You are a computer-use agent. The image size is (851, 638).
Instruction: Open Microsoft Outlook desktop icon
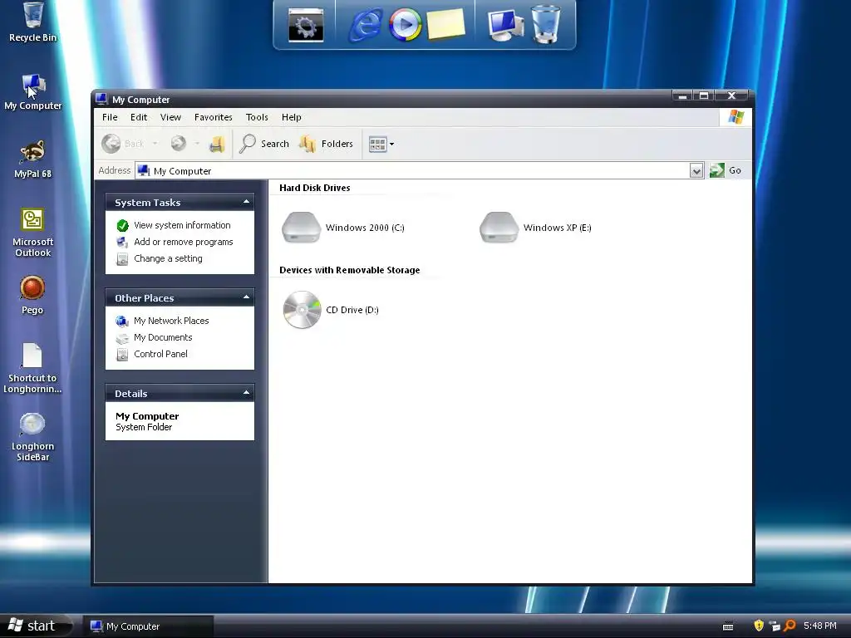coord(32,233)
